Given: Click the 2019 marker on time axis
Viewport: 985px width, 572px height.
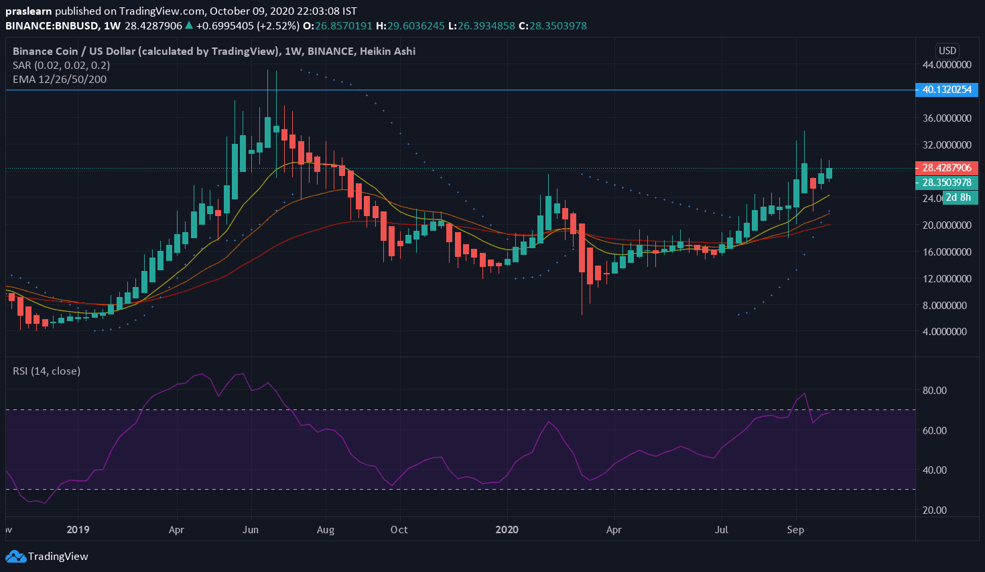Looking at the screenshot, I should tap(78, 529).
